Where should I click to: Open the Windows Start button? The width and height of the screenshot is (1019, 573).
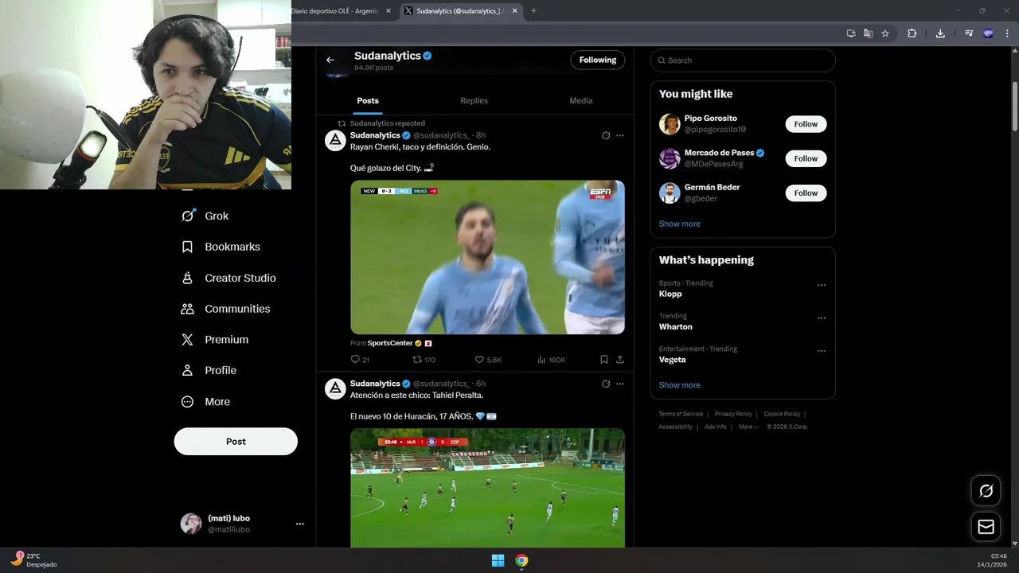(x=498, y=560)
